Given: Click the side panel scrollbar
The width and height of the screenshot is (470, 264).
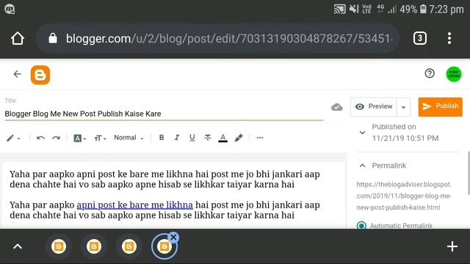Looking at the screenshot, I should tap(469, 174).
